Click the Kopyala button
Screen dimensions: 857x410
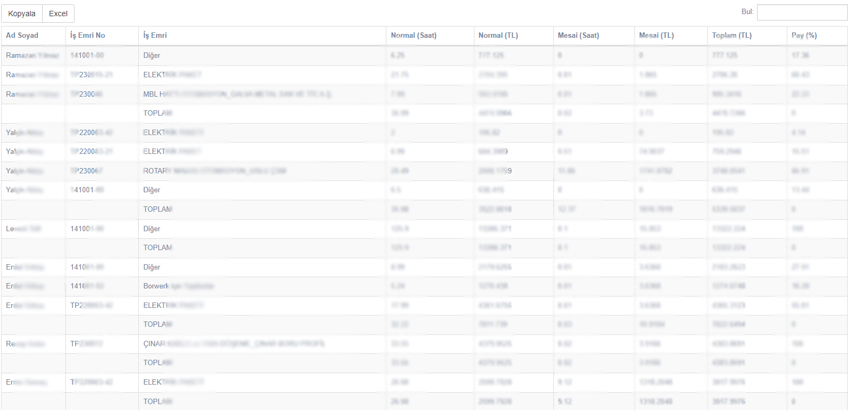pyautogui.click(x=22, y=14)
